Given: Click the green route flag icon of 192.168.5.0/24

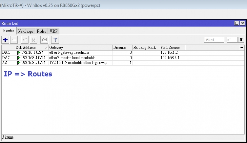Looking at the screenshot, I should pyautogui.click(x=19, y=63).
